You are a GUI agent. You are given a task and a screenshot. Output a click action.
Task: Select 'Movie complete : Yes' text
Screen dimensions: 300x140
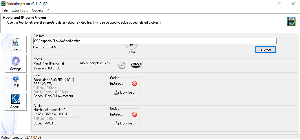[95, 63]
